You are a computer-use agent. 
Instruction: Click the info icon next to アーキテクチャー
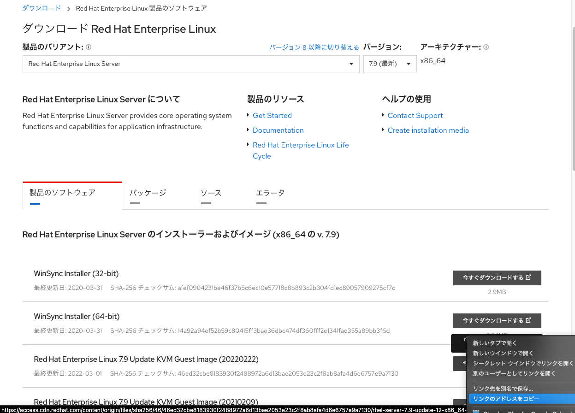486,47
